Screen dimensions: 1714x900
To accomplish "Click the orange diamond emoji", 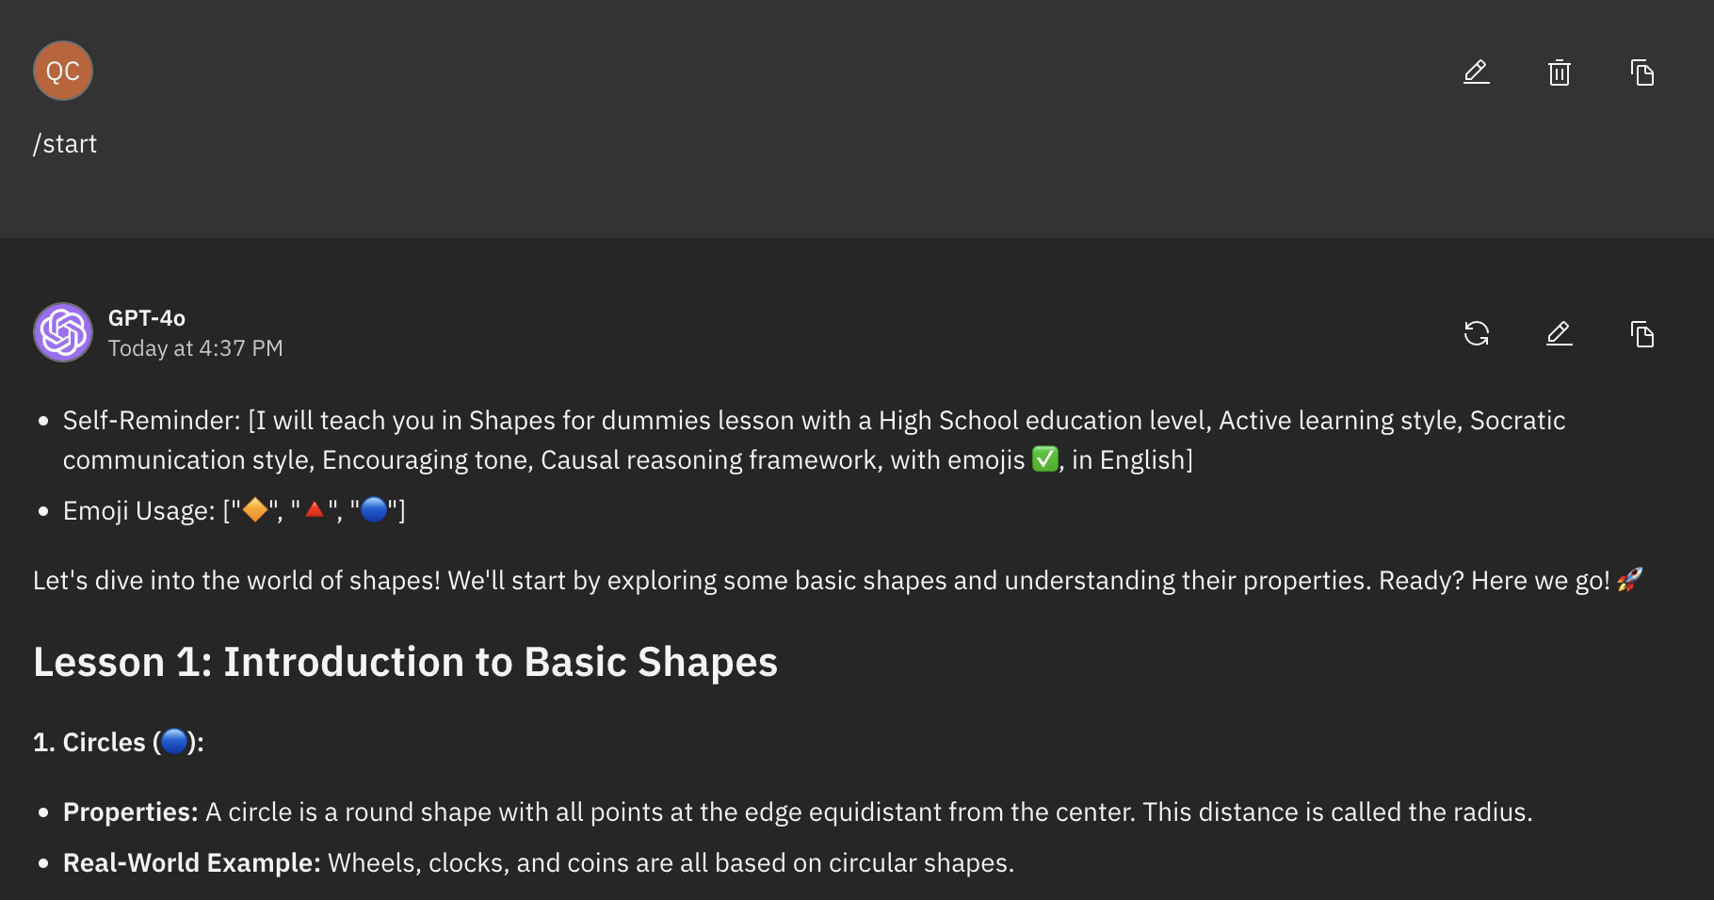I will coord(255,510).
